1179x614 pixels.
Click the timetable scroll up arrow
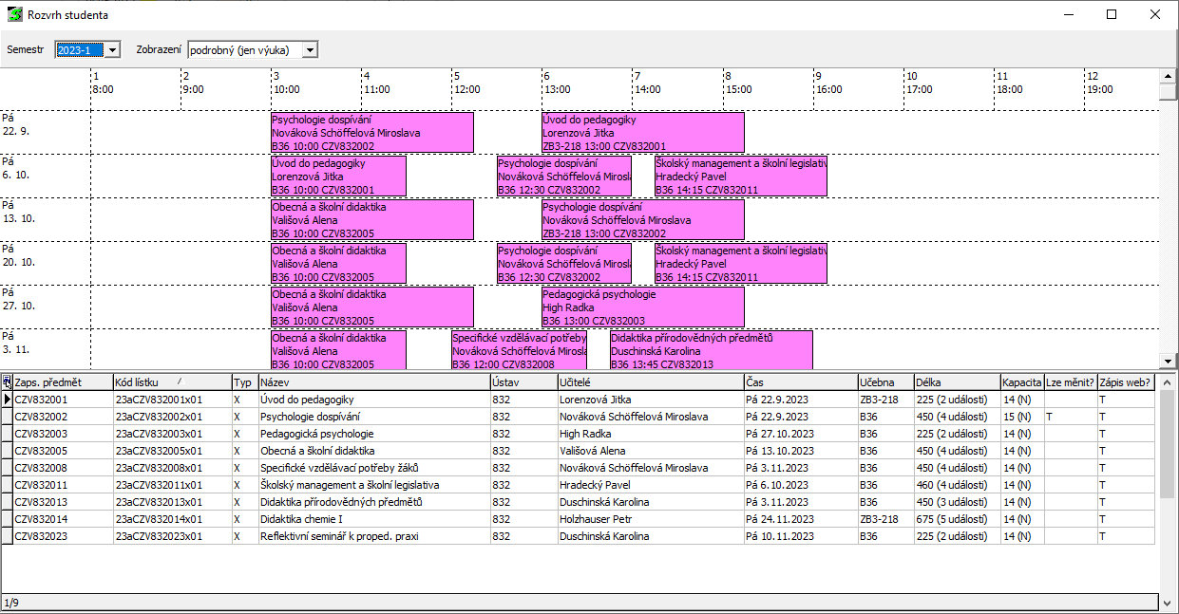(x=1168, y=76)
